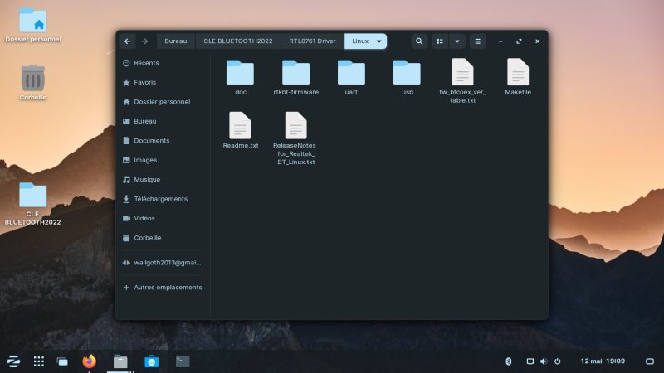Viewport: 664px width, 373px height.
Task: Open Téléchargements in the sidebar
Action: [160, 199]
